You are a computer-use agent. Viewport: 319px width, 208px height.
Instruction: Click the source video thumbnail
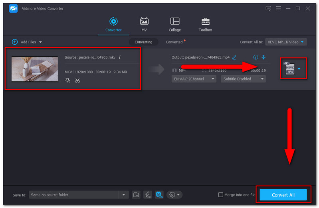click(34, 69)
